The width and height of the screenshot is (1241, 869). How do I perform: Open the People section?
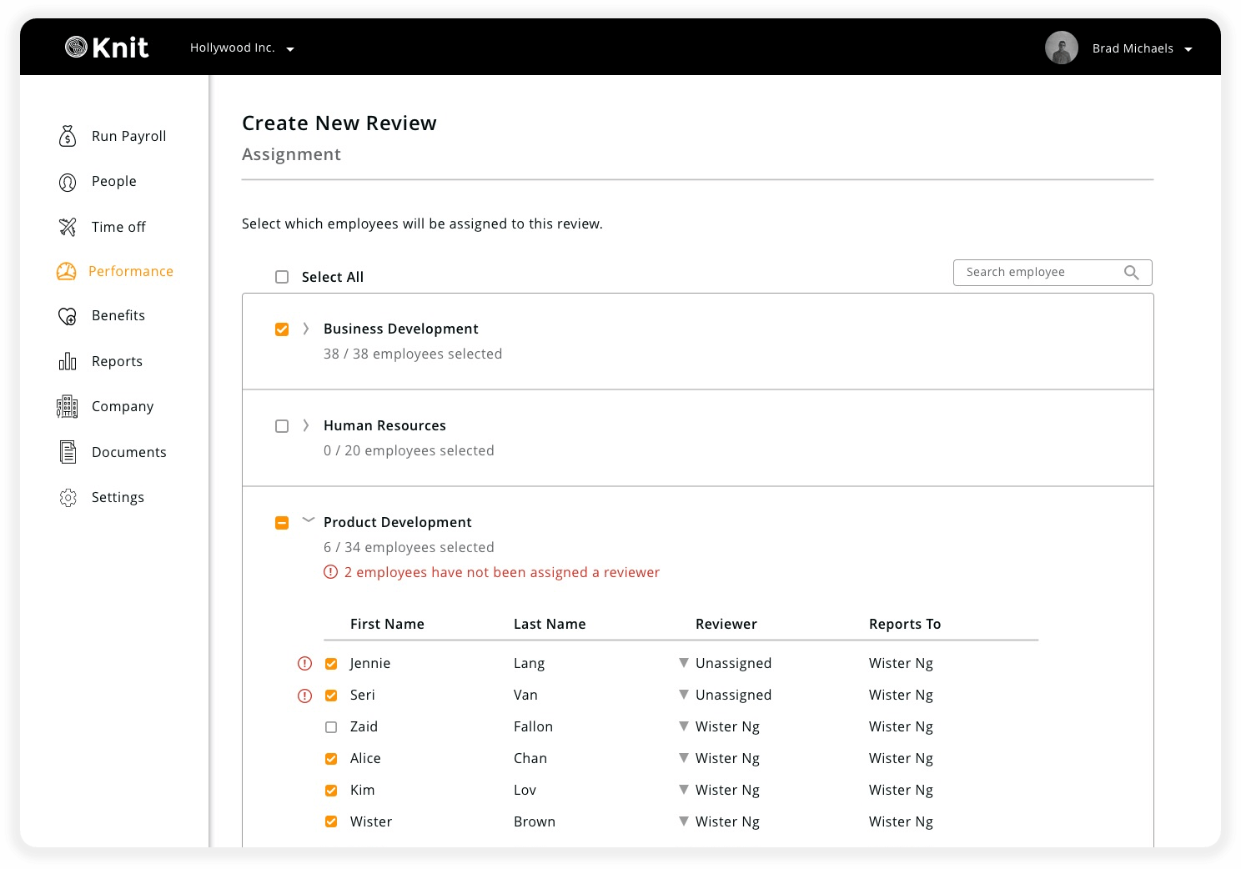pos(114,181)
